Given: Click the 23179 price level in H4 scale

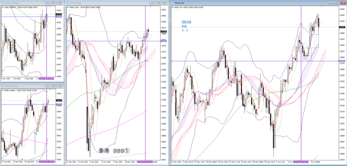Looking at the screenshot, I should [x=342, y=111].
